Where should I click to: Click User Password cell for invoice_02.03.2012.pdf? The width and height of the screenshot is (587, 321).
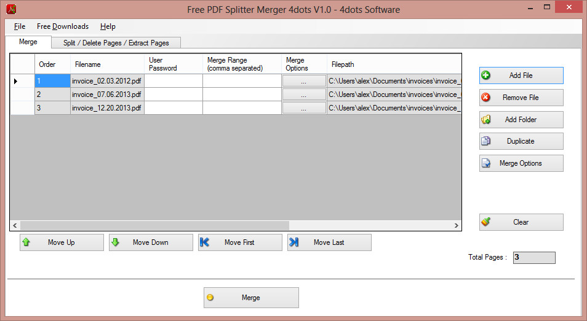pyautogui.click(x=174, y=81)
